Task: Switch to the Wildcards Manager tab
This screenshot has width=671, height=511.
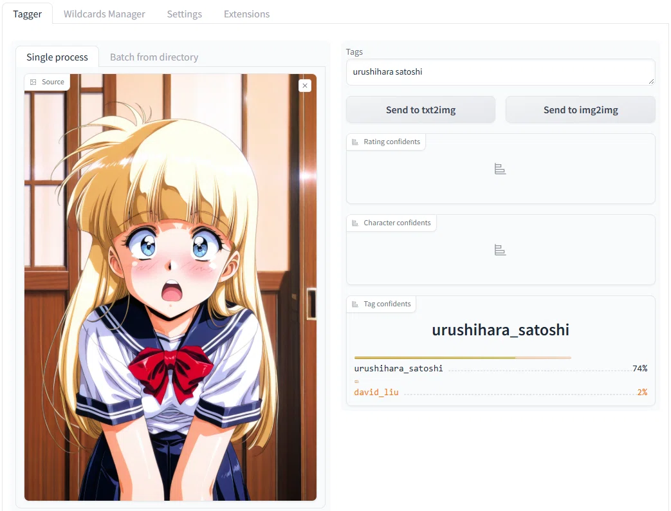Action: pos(104,14)
